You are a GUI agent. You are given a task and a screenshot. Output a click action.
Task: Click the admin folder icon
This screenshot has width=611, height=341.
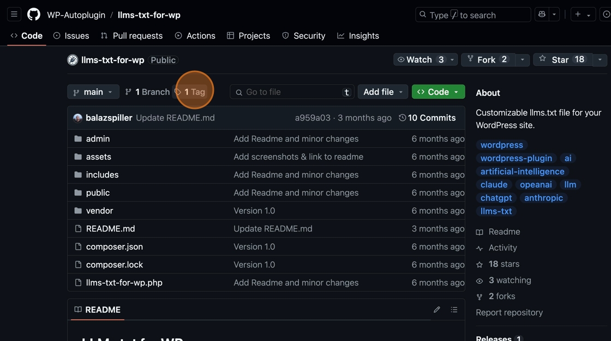click(x=78, y=138)
